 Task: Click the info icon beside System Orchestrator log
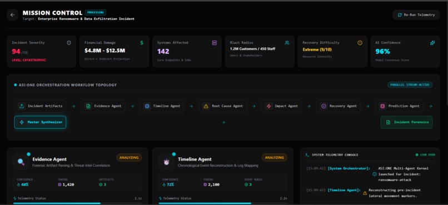pyautogui.click(x=375, y=174)
